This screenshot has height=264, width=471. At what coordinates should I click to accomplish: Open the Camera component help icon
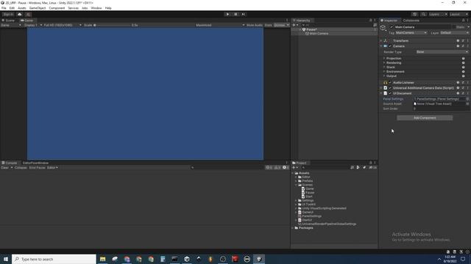click(458, 46)
